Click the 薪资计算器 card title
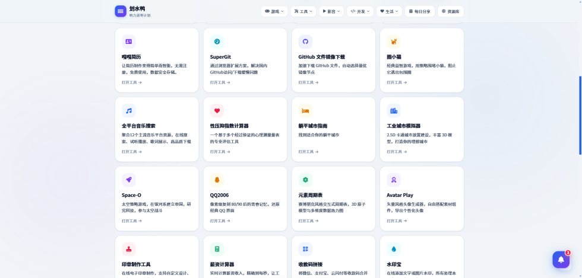Screen dimensions: 582x278 pyautogui.click(x=222, y=264)
